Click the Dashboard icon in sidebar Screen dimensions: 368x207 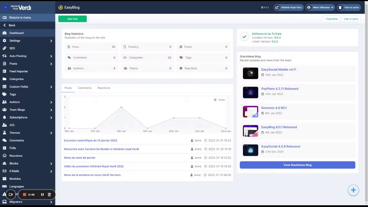[4, 33]
